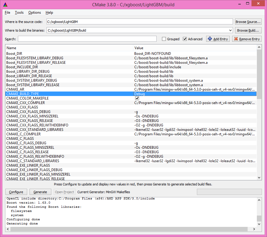267x237 pixels.
Task: Click the variable table scrollbar down arrow
Action: tap(259, 177)
